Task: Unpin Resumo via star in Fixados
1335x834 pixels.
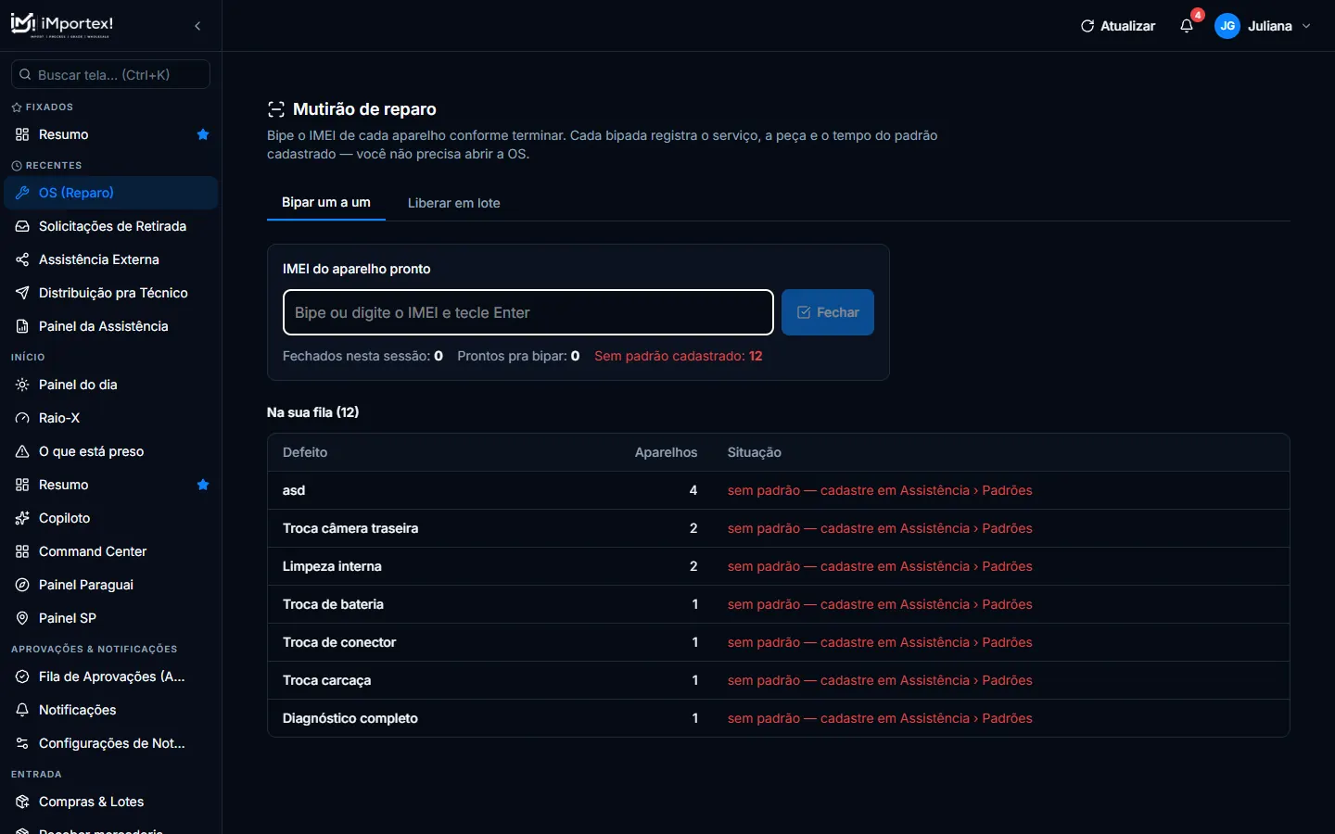Action: (x=203, y=134)
